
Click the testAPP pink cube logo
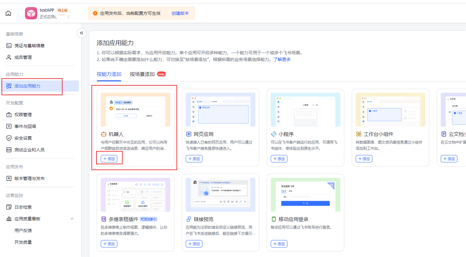coord(31,13)
